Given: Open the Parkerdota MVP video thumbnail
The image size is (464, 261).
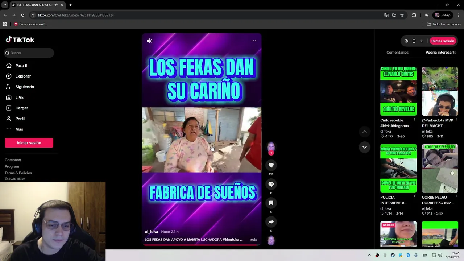Looking at the screenshot, I should [440, 91].
